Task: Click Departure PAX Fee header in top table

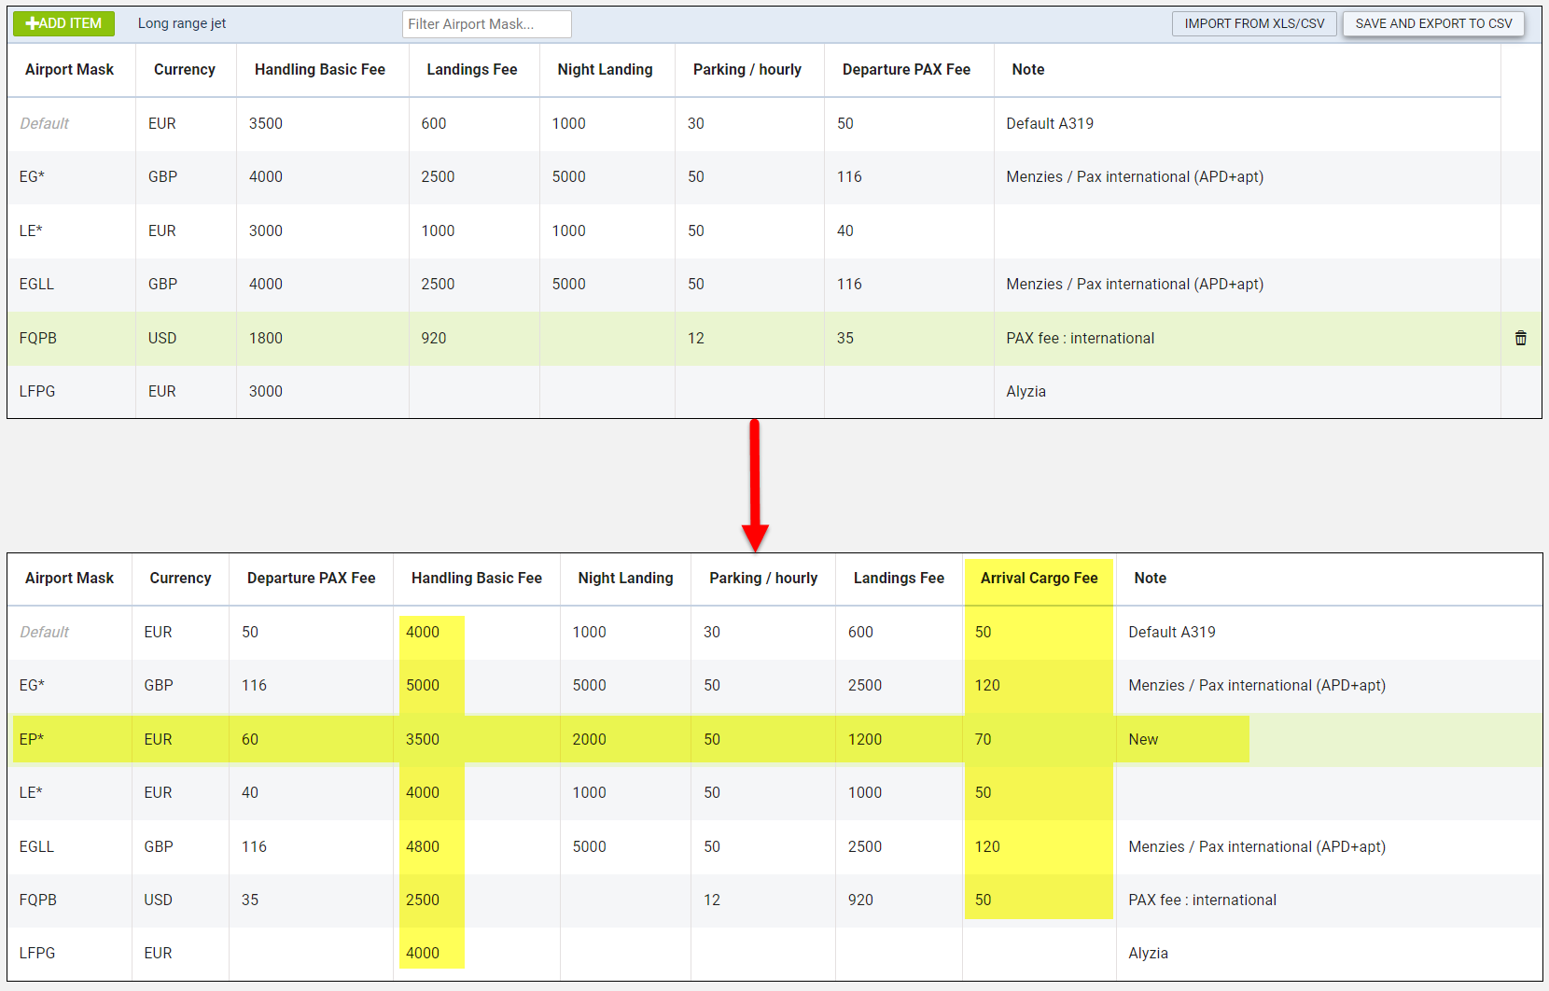Action: click(906, 69)
